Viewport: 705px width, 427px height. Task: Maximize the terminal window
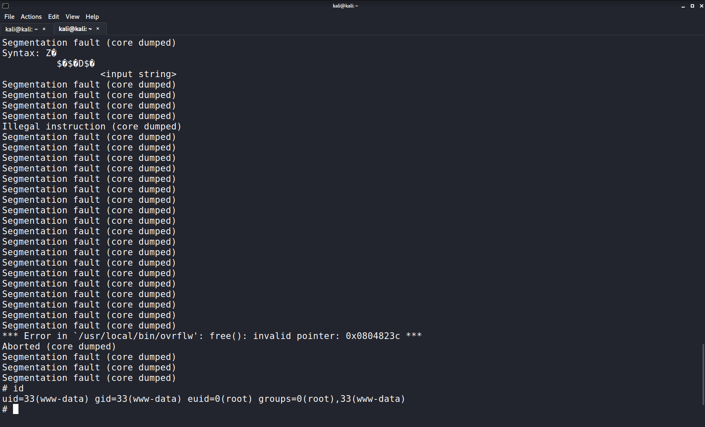(692, 6)
